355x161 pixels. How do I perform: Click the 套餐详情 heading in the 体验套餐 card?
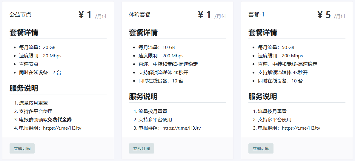point(143,33)
